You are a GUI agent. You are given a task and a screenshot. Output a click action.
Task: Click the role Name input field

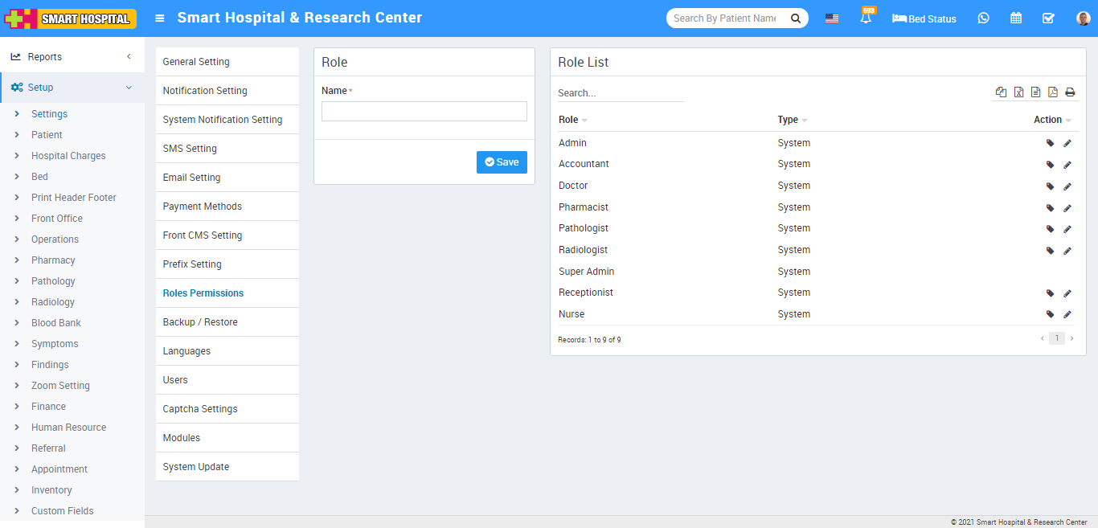click(x=424, y=112)
